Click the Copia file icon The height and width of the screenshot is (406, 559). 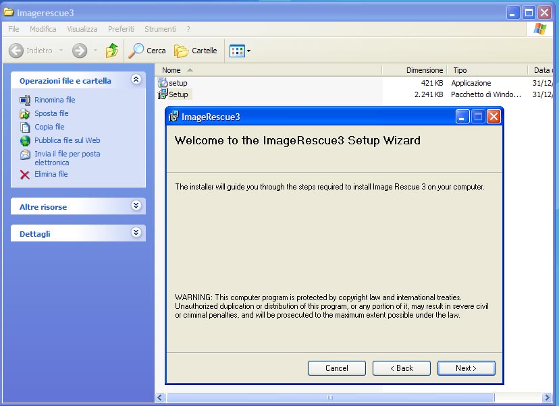coord(25,127)
